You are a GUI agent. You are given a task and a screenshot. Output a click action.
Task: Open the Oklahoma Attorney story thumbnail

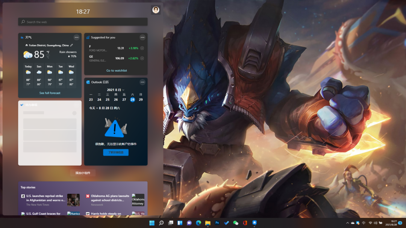coord(138,200)
